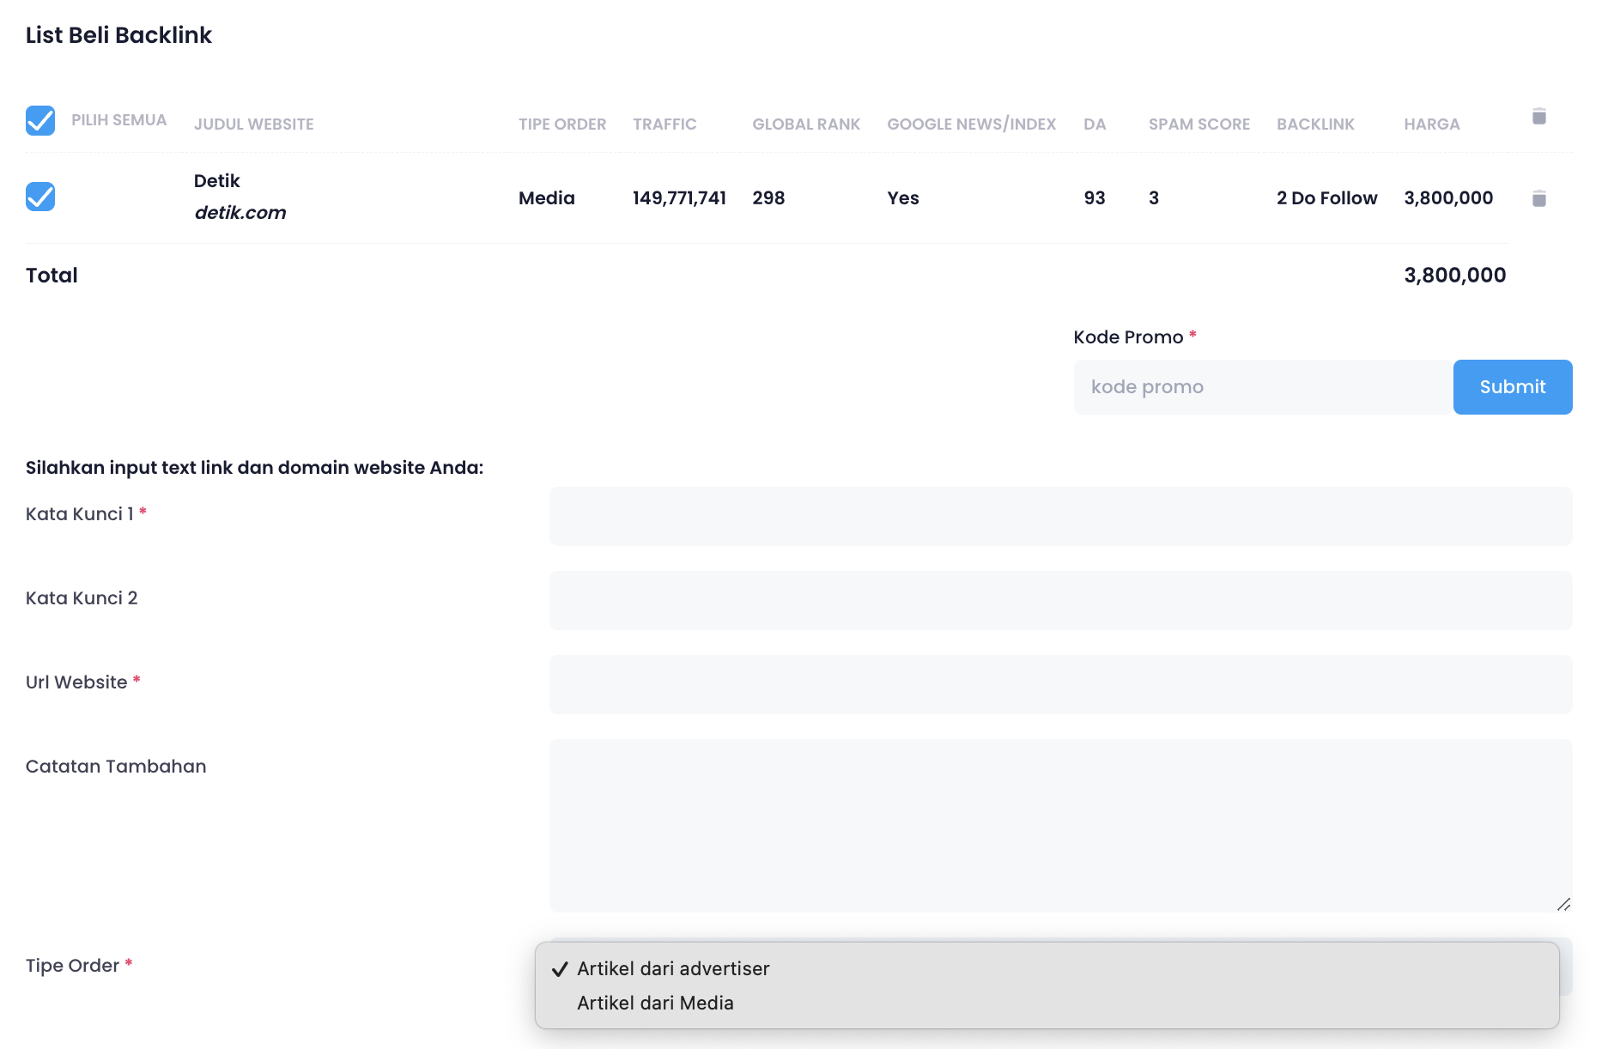This screenshot has width=1602, height=1049.
Task: Click the red asterisk beside Tipe Order
Action: (129, 963)
